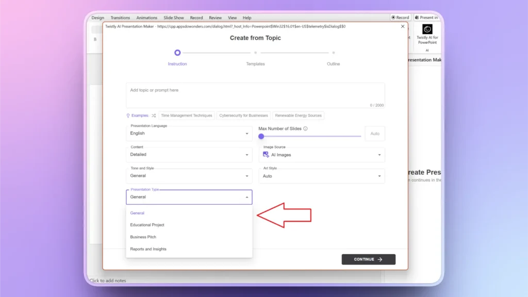Click the Auto slide count field
528x297 pixels.
click(x=375, y=134)
